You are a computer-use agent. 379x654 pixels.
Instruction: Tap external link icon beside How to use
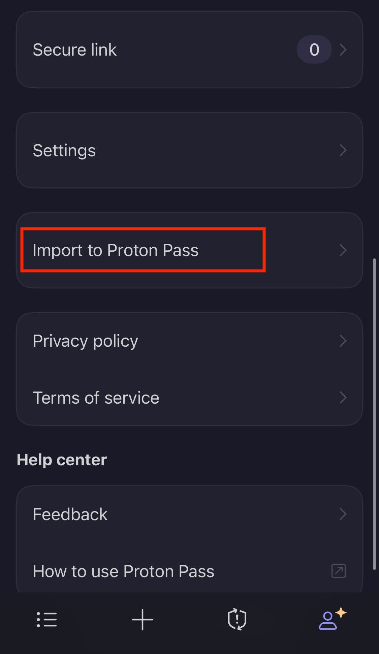pos(338,571)
